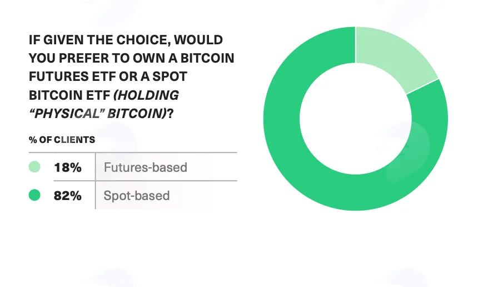The width and height of the screenshot is (488, 287).
Task: Click the white center of the donut chart
Action: (x=355, y=119)
